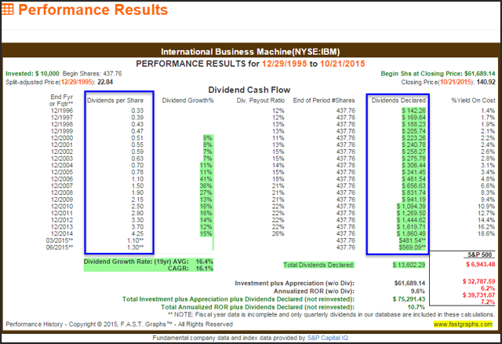Viewport: 502px width, 344px height.
Task: Click the $481.54** dividends declared cell
Action: (x=413, y=240)
